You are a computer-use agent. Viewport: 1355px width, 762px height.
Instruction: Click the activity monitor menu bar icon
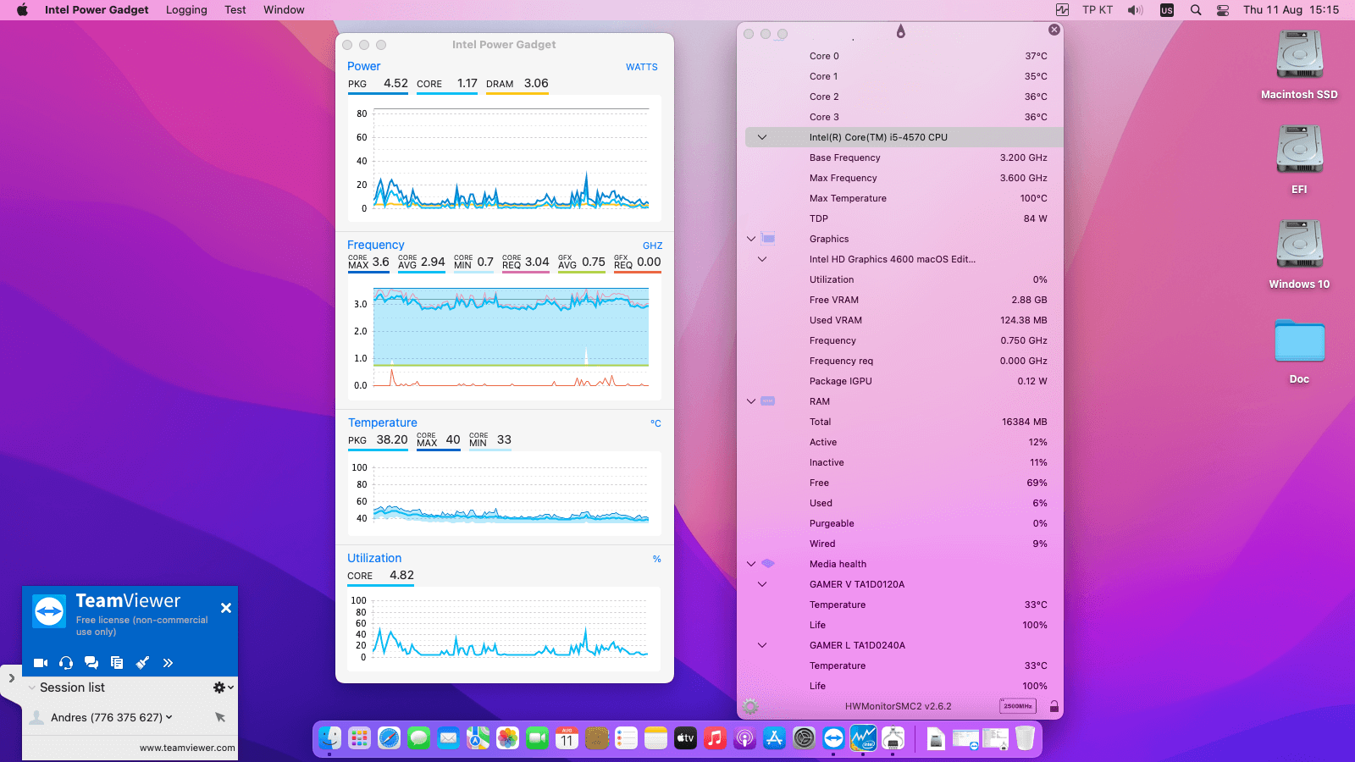click(x=1062, y=10)
